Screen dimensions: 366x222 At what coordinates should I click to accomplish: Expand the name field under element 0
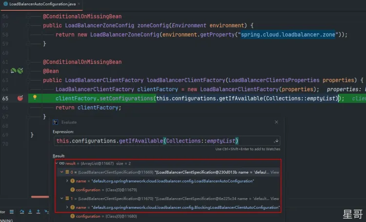pos(67,181)
